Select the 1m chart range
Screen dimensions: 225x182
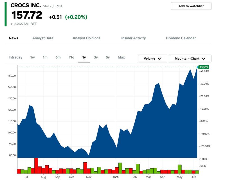pyautogui.click(x=45, y=57)
